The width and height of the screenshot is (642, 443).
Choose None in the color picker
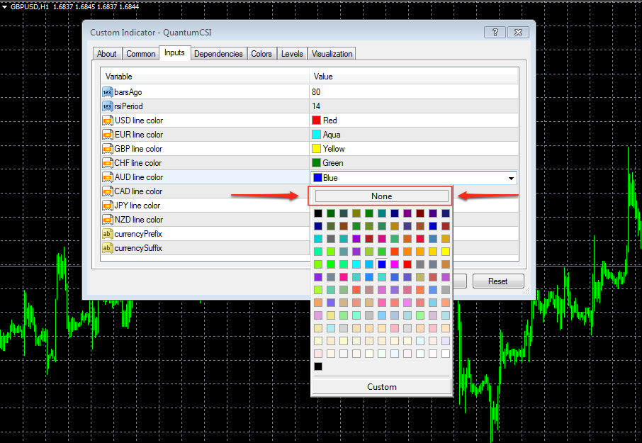coord(381,196)
